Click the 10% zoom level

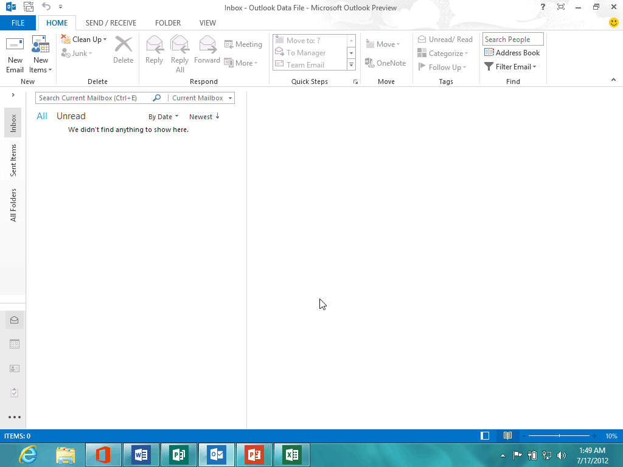(x=611, y=436)
